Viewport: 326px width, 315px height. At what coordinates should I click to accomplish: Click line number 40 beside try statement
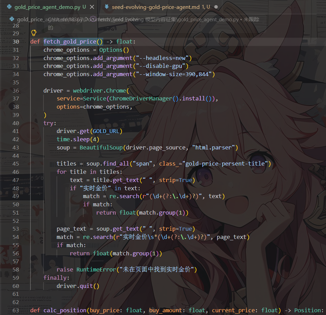[16, 123]
